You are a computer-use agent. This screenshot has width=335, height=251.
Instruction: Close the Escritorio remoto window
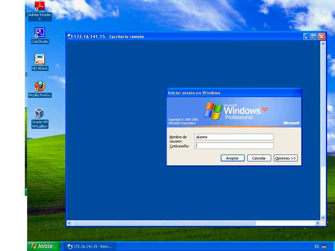322,36
